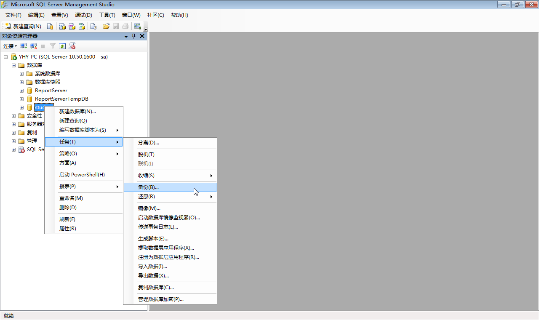Click the disconnect server icon

point(33,46)
